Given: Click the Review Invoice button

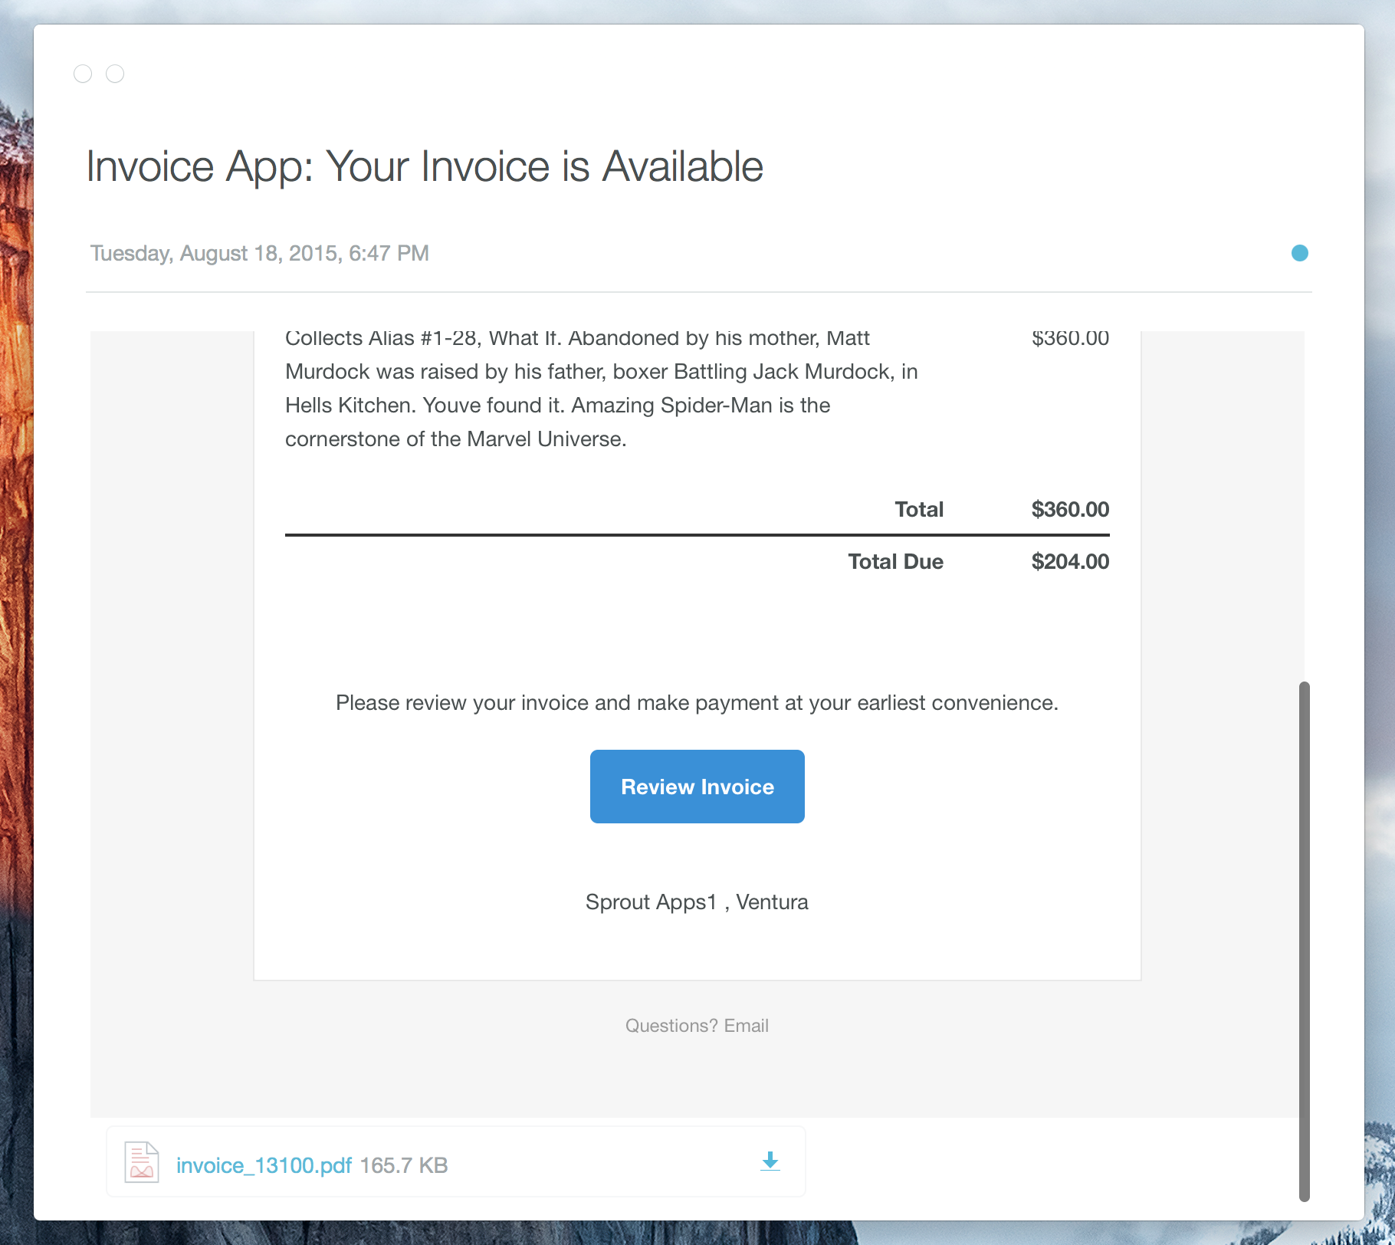Looking at the screenshot, I should [x=697, y=787].
